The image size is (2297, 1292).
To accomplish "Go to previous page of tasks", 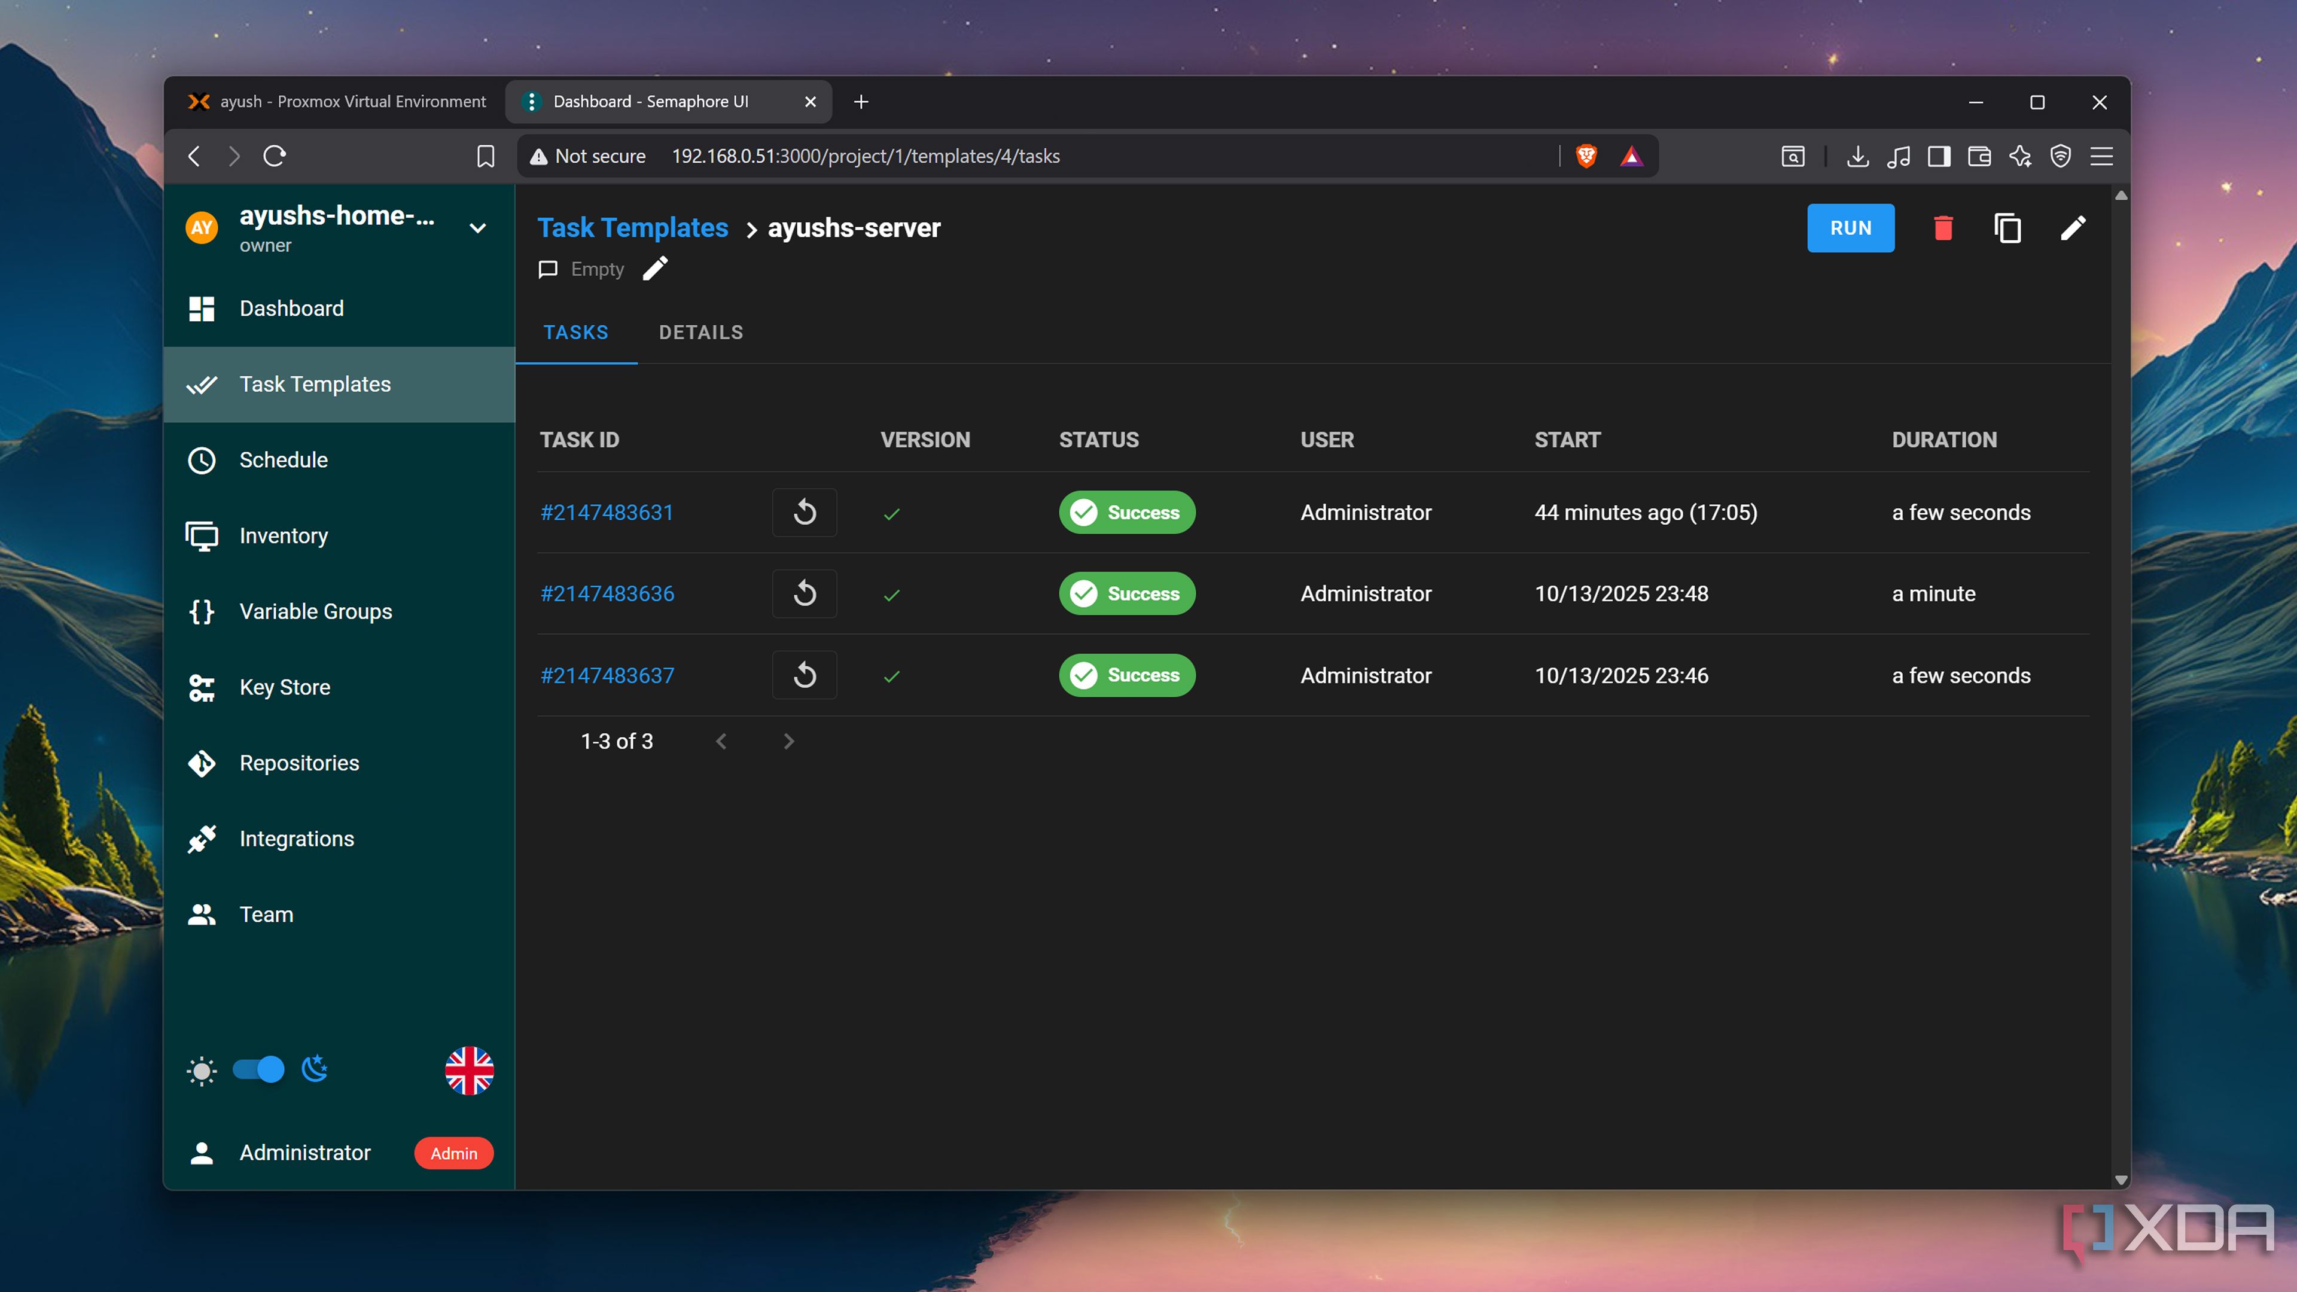I will pyautogui.click(x=721, y=741).
